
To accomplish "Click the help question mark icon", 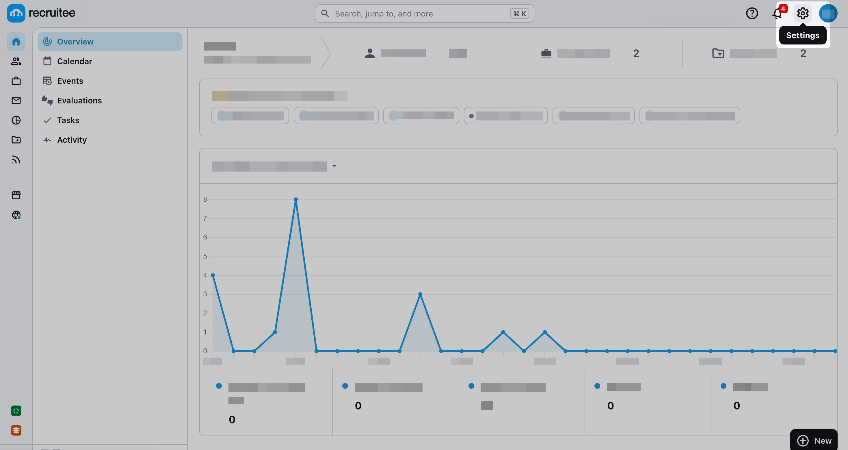I will (x=752, y=14).
